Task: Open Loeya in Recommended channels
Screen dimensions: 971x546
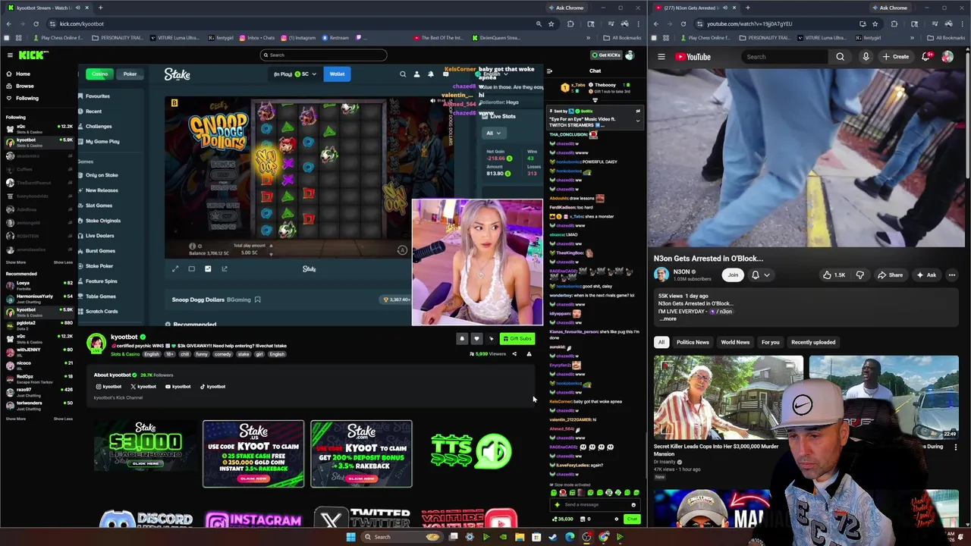Action: click(x=39, y=285)
